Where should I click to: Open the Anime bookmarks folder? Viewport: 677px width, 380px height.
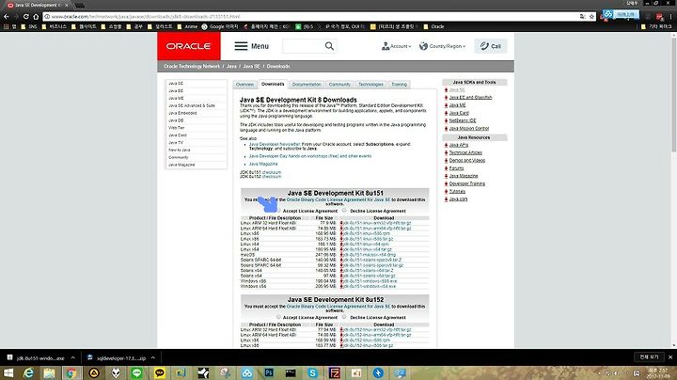coord(187,26)
